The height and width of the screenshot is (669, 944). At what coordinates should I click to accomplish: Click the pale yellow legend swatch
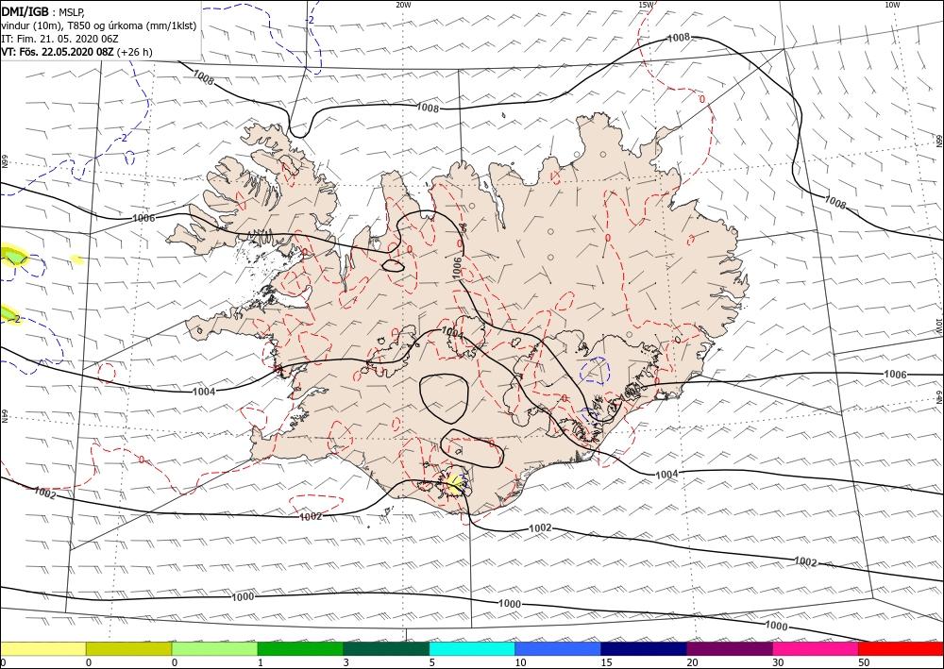42,648
